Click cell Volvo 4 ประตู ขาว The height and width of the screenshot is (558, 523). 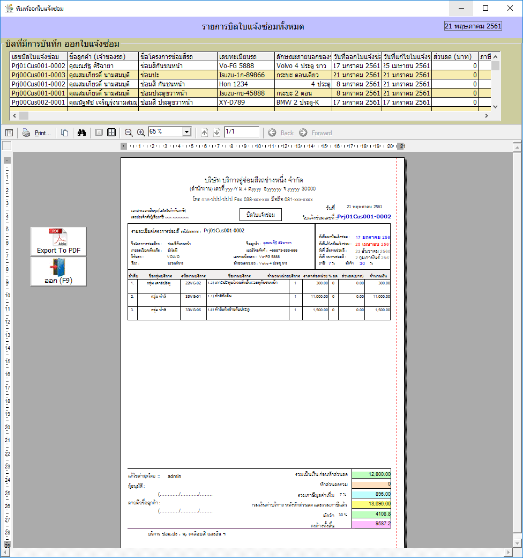[x=303, y=66]
